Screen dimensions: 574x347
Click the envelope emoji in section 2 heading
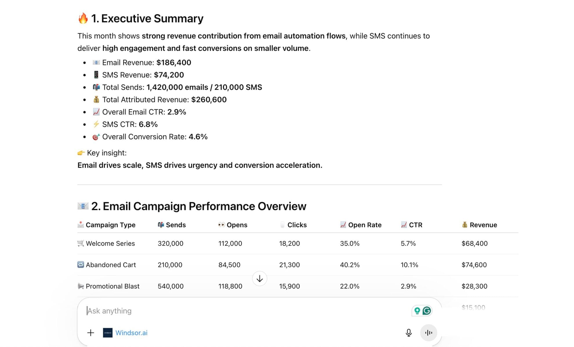[x=82, y=206]
